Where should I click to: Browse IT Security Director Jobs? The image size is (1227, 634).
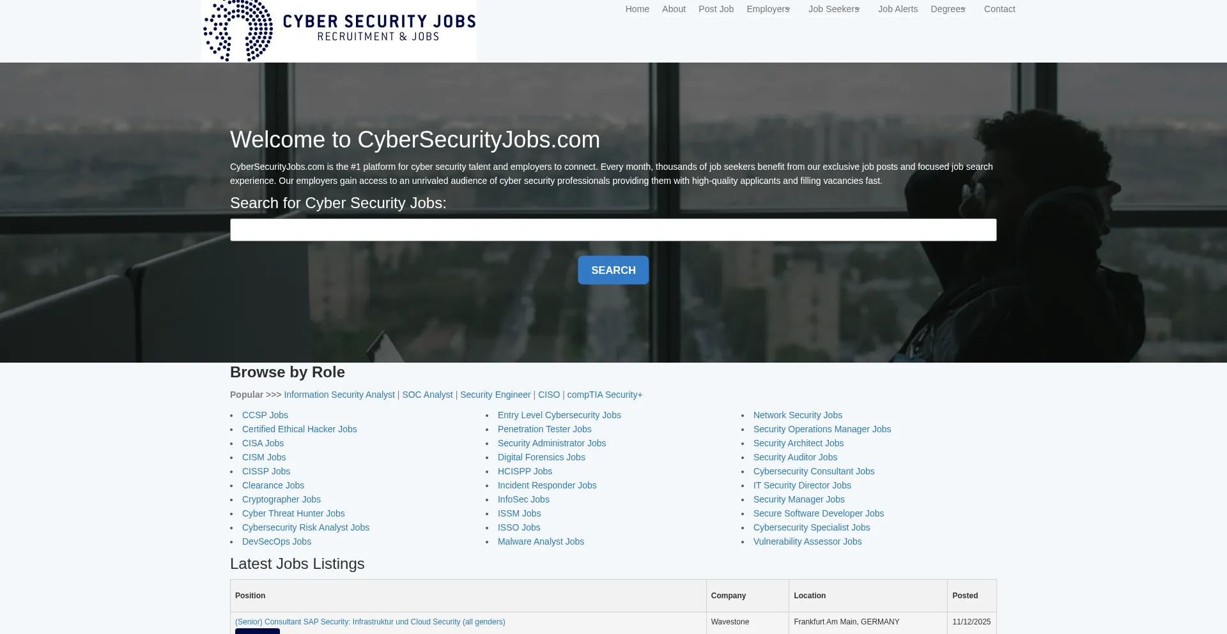(802, 485)
